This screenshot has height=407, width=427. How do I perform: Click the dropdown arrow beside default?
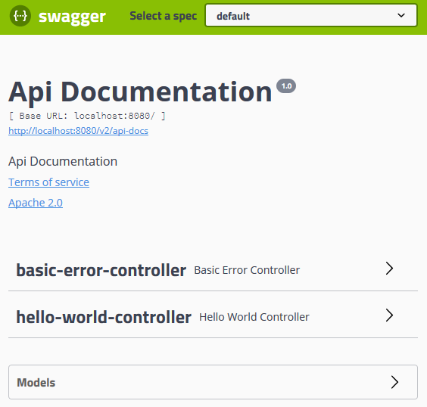point(401,15)
